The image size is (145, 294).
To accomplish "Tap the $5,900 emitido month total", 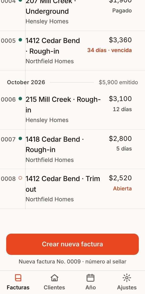I will pyautogui.click(x=118, y=82).
